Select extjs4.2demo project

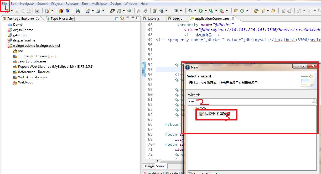tap(23, 30)
